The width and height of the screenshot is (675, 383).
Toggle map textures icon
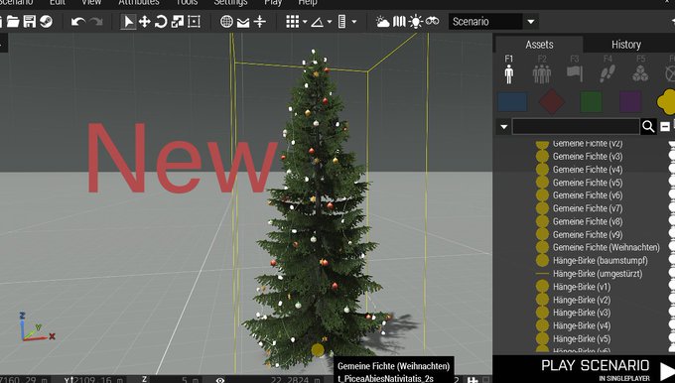point(399,22)
